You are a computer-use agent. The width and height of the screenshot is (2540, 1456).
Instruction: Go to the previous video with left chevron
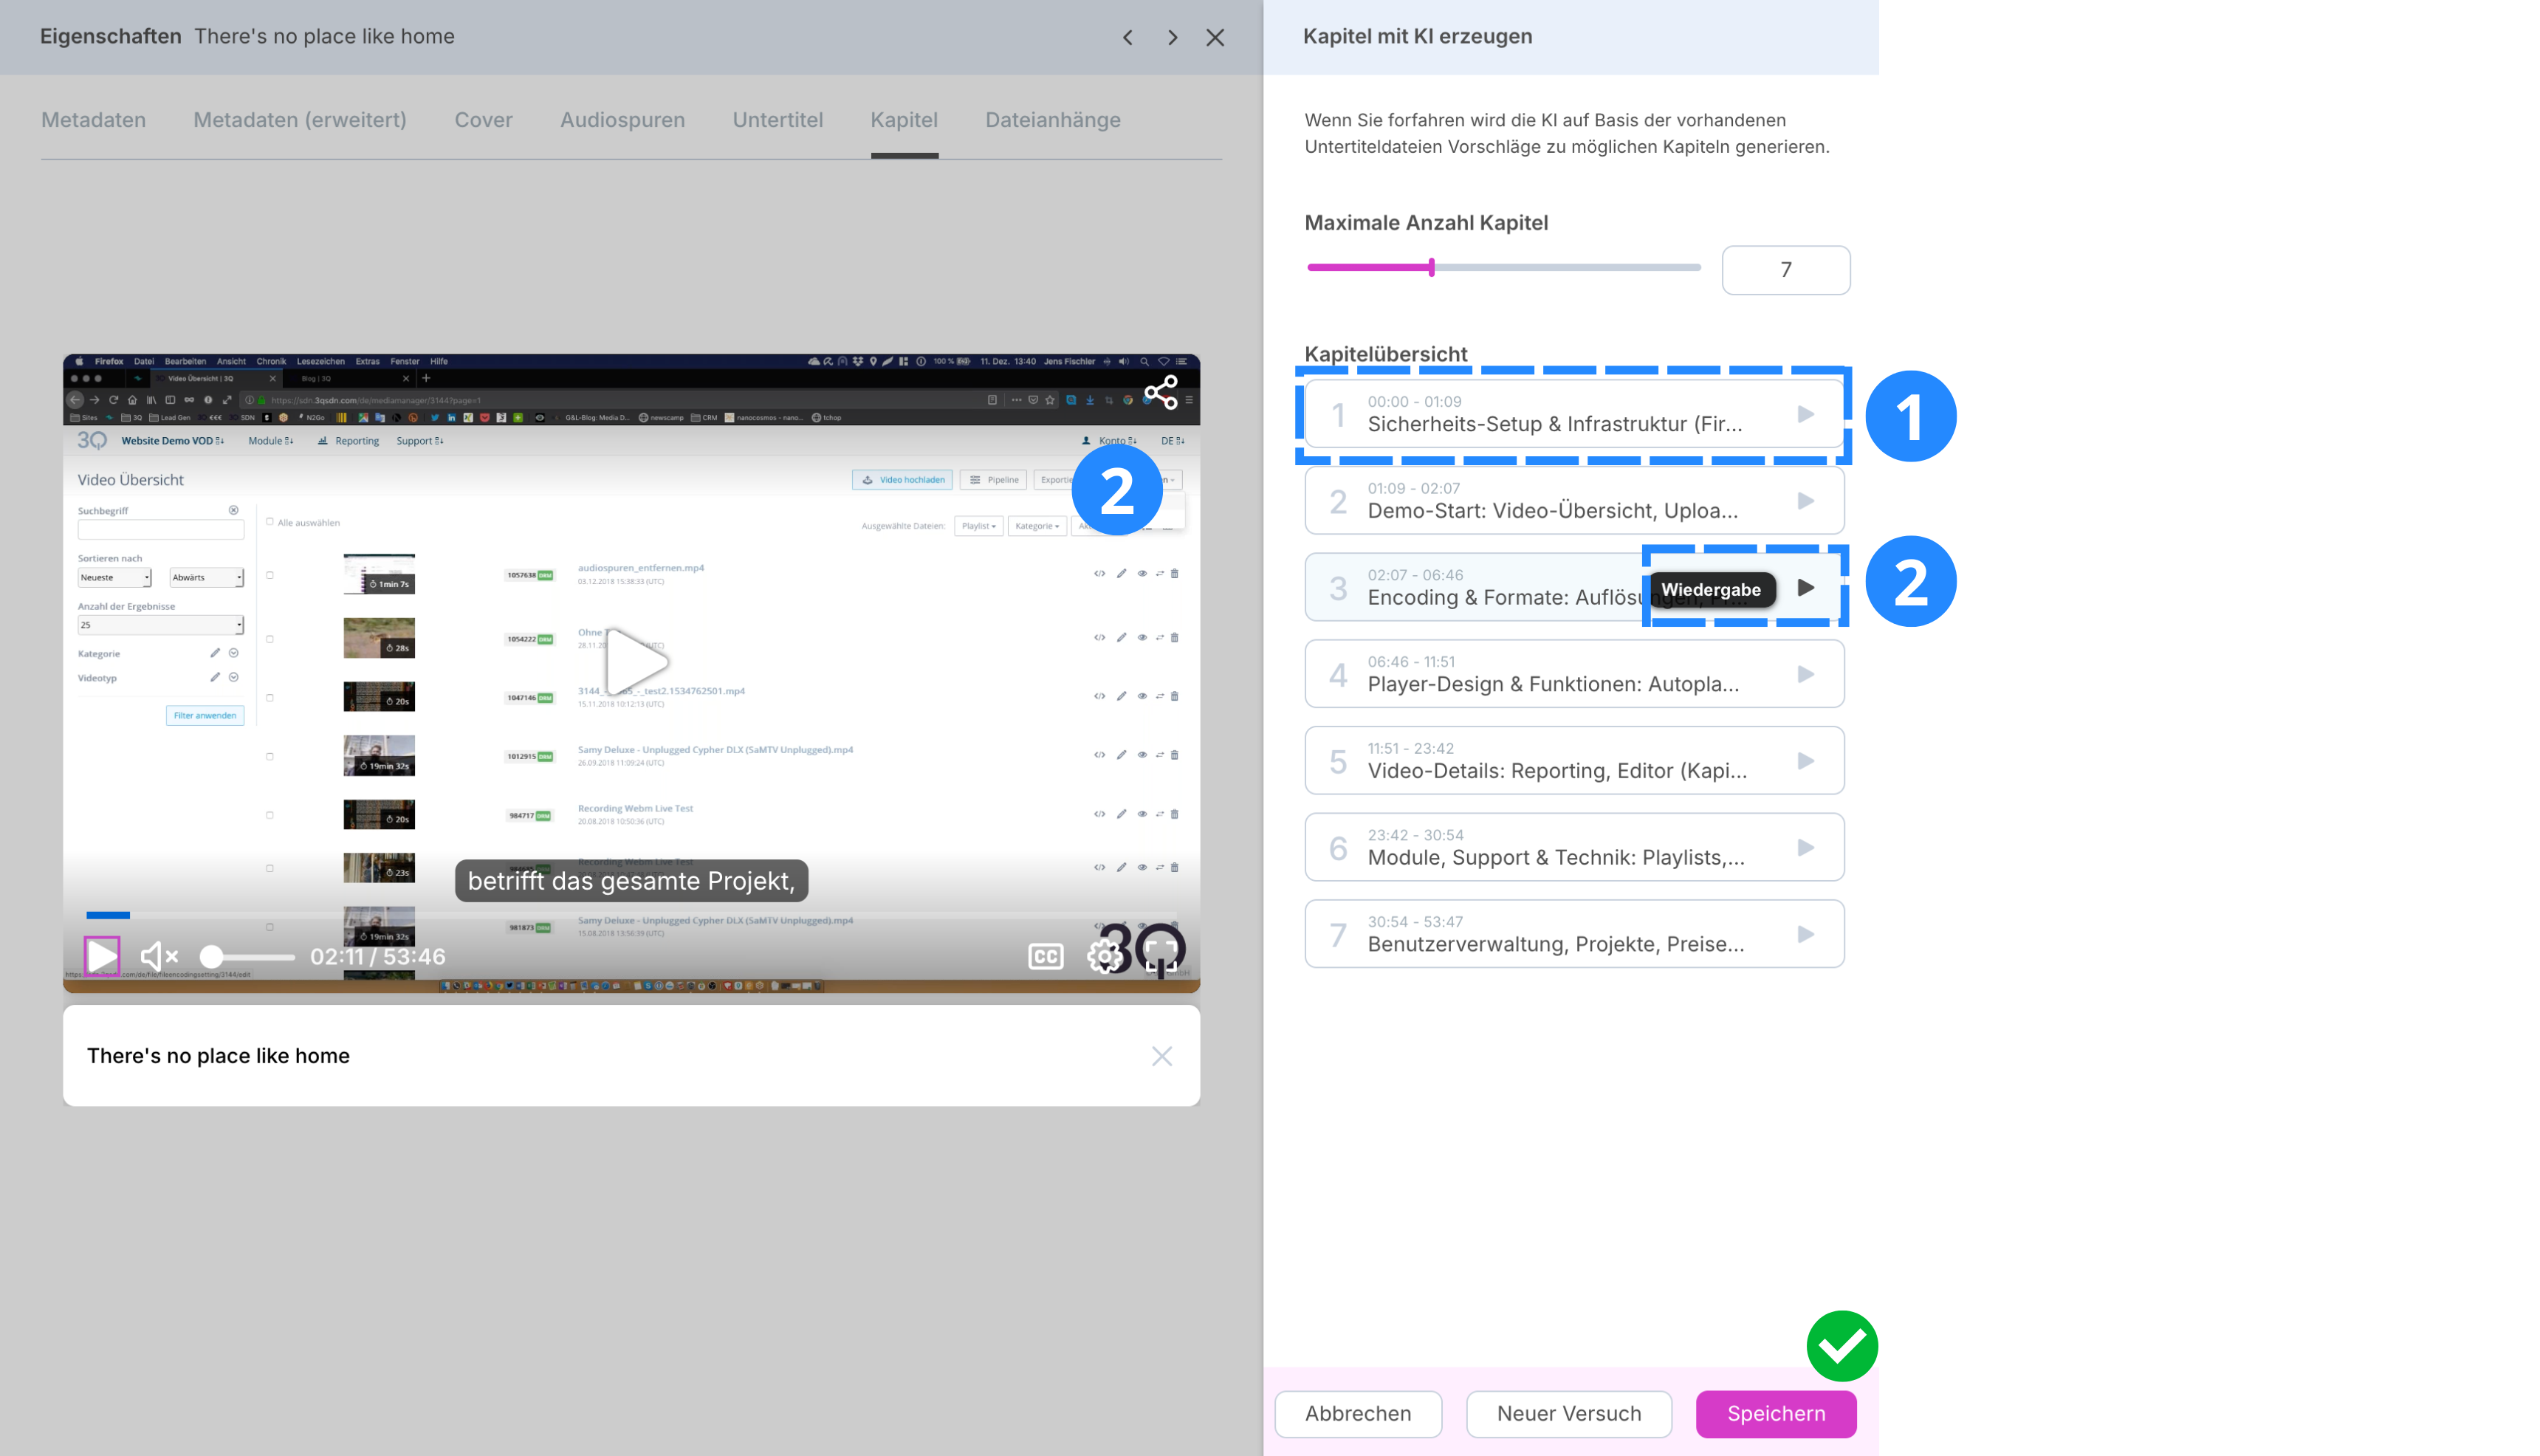pyautogui.click(x=1128, y=37)
